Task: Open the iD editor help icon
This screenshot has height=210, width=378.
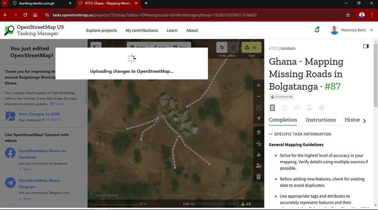Action: (259, 176)
